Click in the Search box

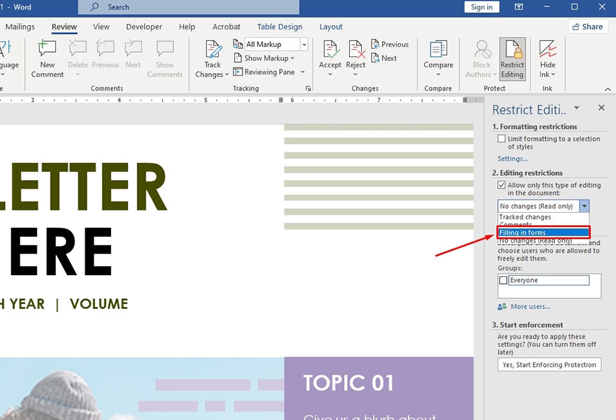[x=193, y=7]
